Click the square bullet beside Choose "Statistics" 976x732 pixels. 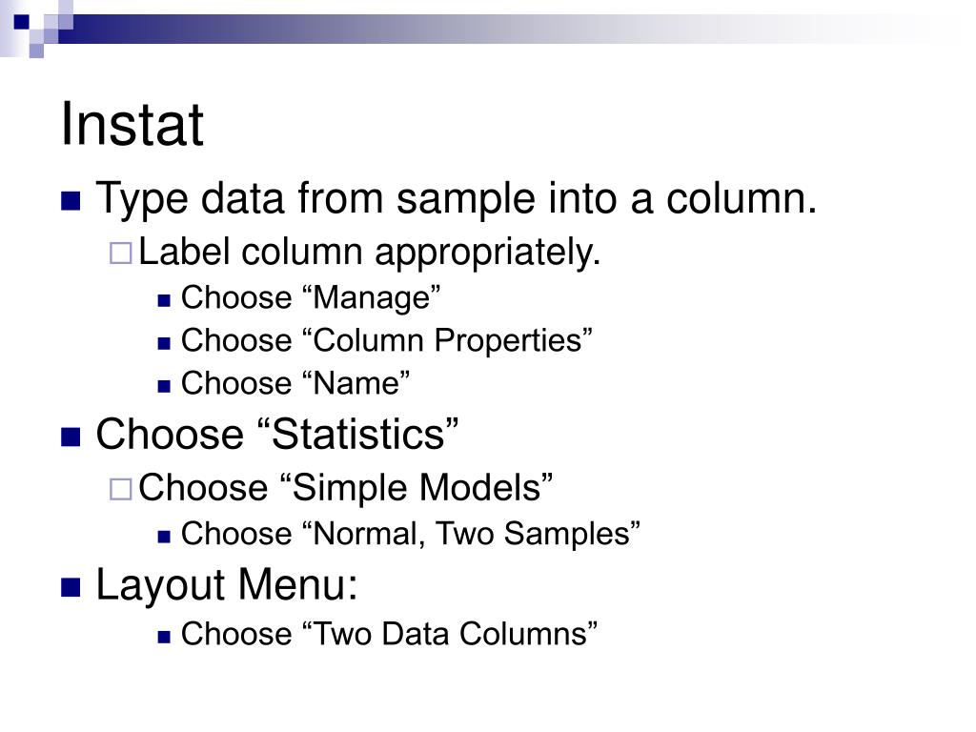coord(71,437)
